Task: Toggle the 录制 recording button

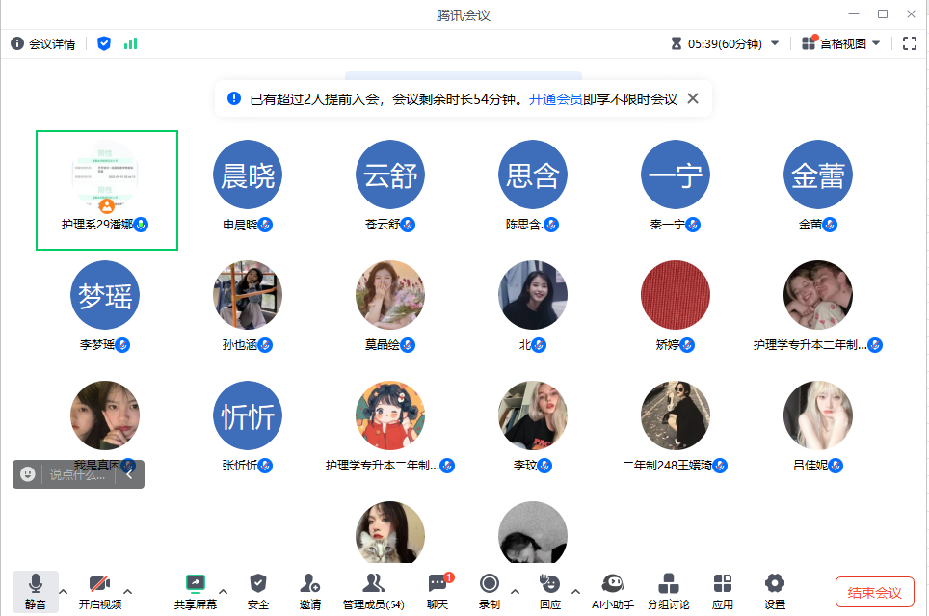Action: 490,589
